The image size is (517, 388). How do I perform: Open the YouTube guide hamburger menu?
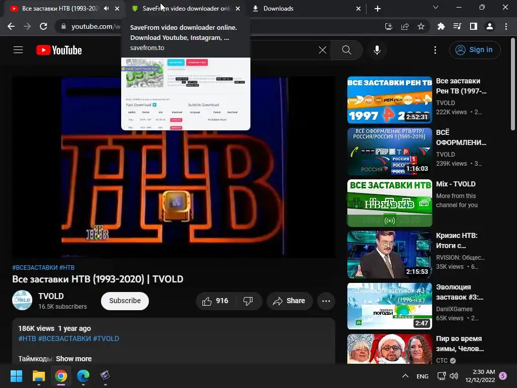[x=18, y=50]
